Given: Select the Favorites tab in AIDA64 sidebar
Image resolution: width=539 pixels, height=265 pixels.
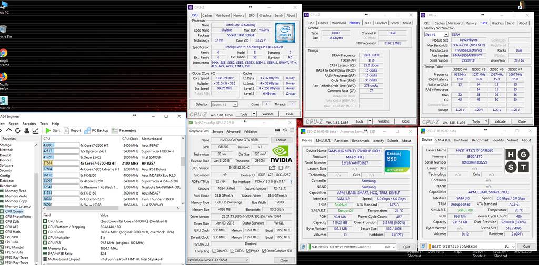Looking at the screenshot, I should (x=9, y=139).
